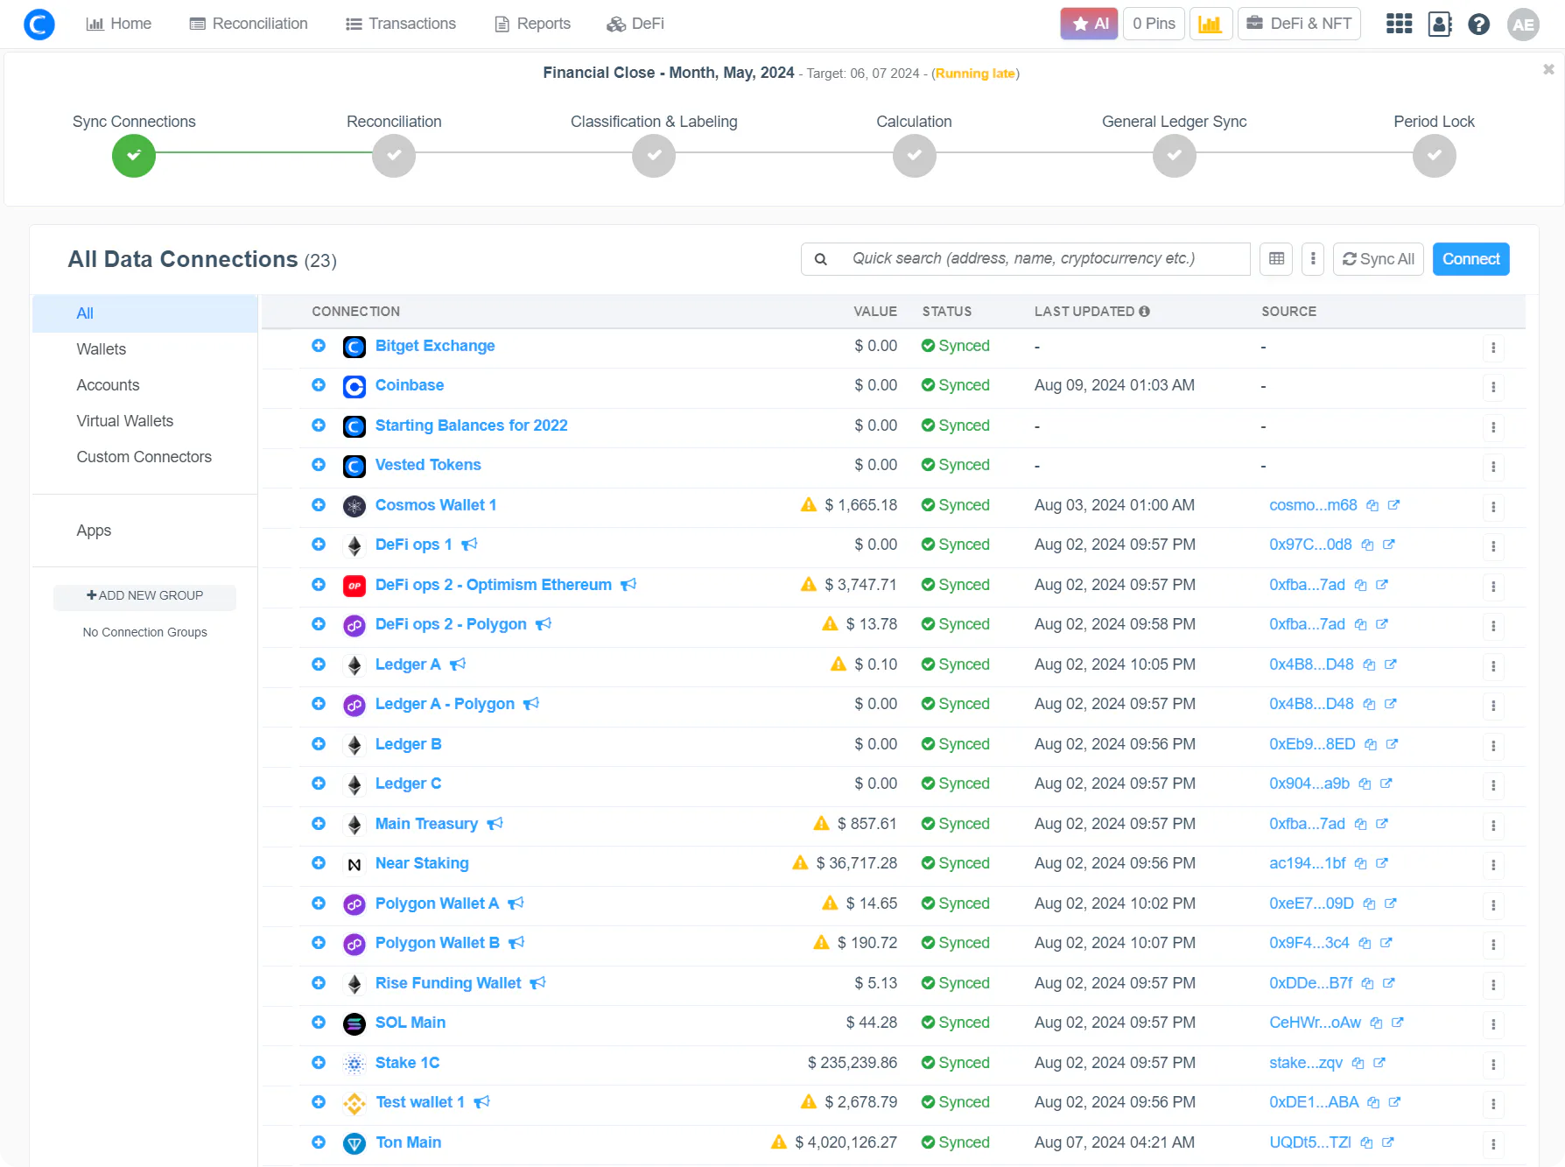Screen dimensions: 1565x1167
Task: Click the Reconciliation step circle
Action: (394, 156)
